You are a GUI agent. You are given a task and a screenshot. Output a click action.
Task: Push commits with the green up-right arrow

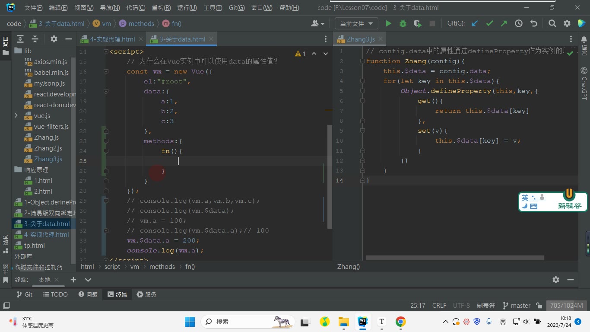504,23
